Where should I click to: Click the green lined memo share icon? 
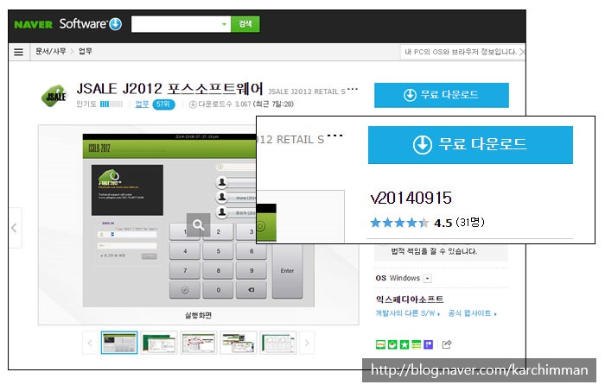pyautogui.click(x=417, y=344)
